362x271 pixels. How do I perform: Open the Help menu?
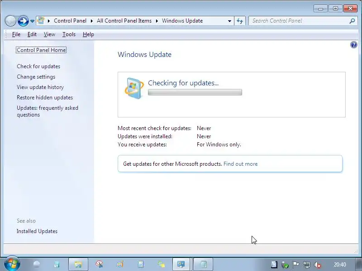coord(88,34)
